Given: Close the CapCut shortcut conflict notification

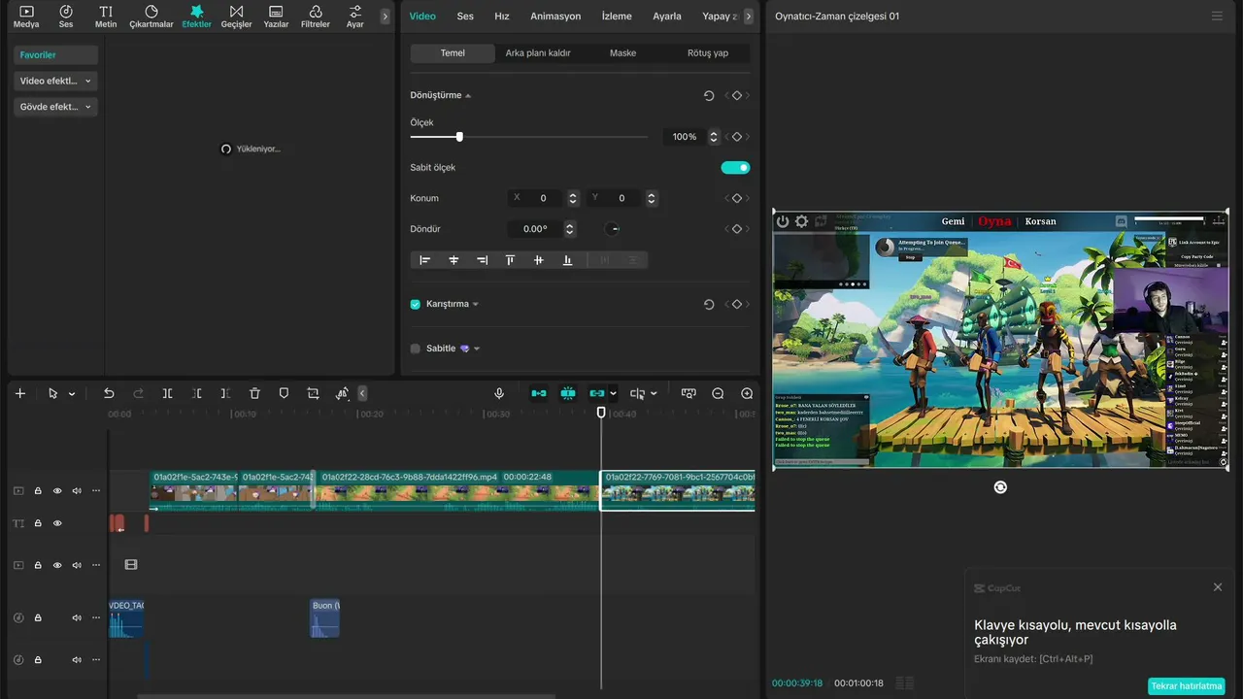Looking at the screenshot, I should pyautogui.click(x=1218, y=587).
